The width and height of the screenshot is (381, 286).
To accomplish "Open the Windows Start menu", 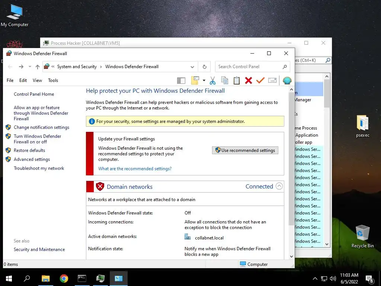I will coord(9,279).
